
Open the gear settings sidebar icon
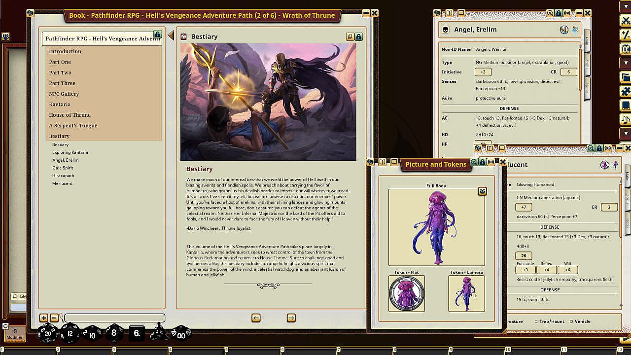(626, 49)
